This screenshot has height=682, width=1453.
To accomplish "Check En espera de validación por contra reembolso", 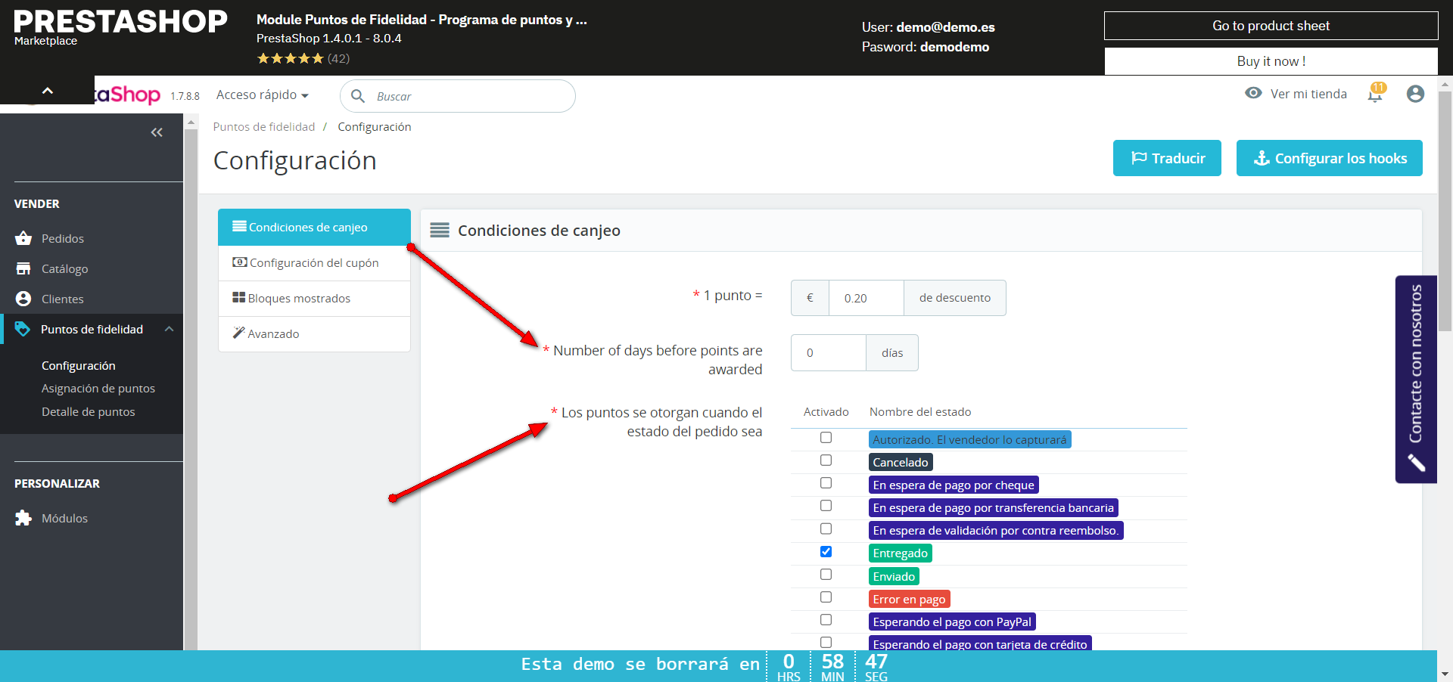I will [826, 529].
